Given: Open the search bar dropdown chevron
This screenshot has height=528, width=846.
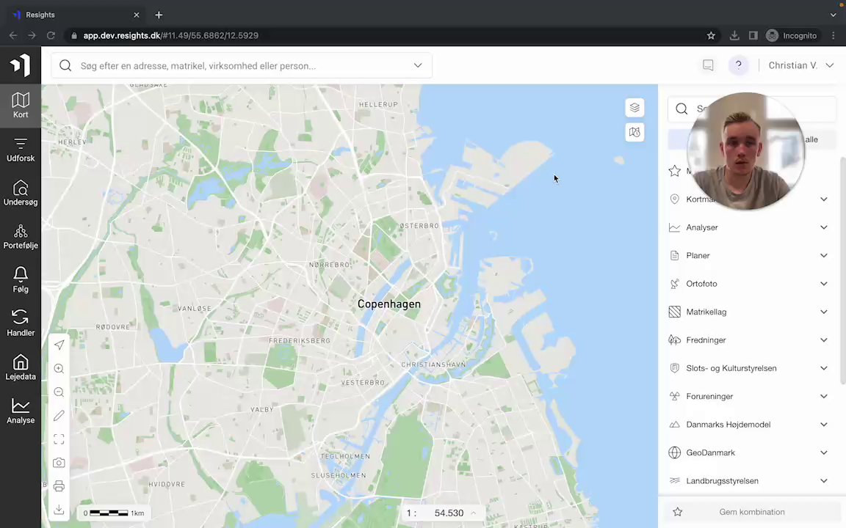Looking at the screenshot, I should [418, 65].
